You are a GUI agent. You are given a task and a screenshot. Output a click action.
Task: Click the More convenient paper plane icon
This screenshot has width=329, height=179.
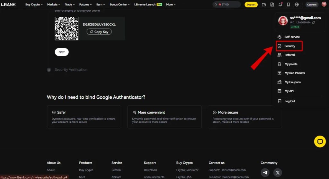pos(134,112)
